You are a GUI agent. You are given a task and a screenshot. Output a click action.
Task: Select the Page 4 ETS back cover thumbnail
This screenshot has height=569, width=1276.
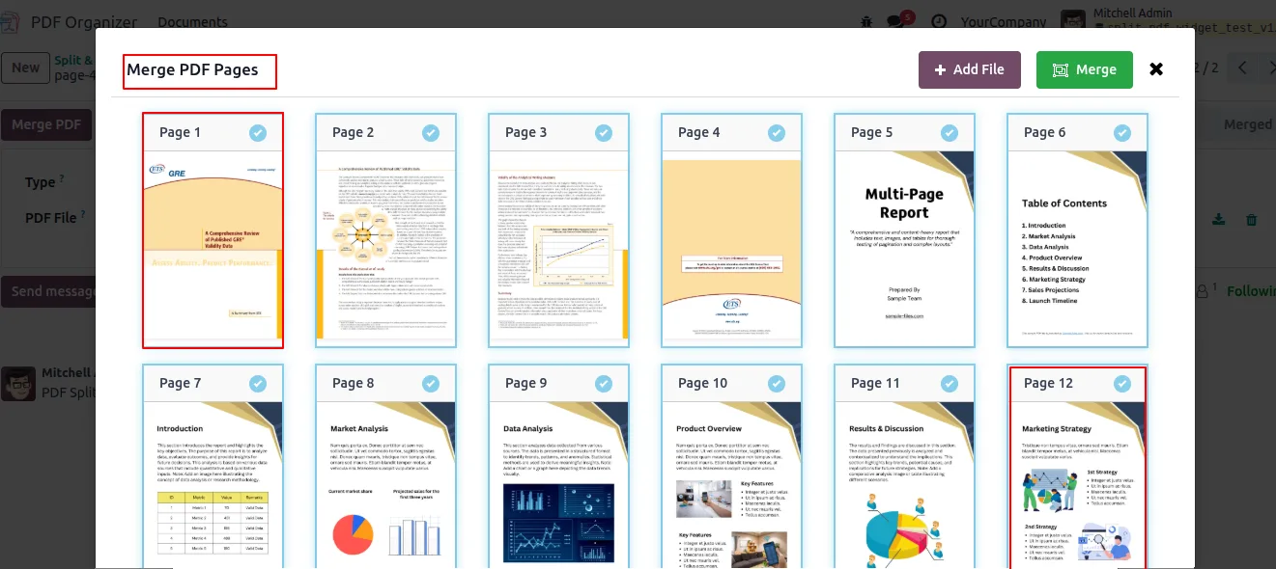coord(732,249)
